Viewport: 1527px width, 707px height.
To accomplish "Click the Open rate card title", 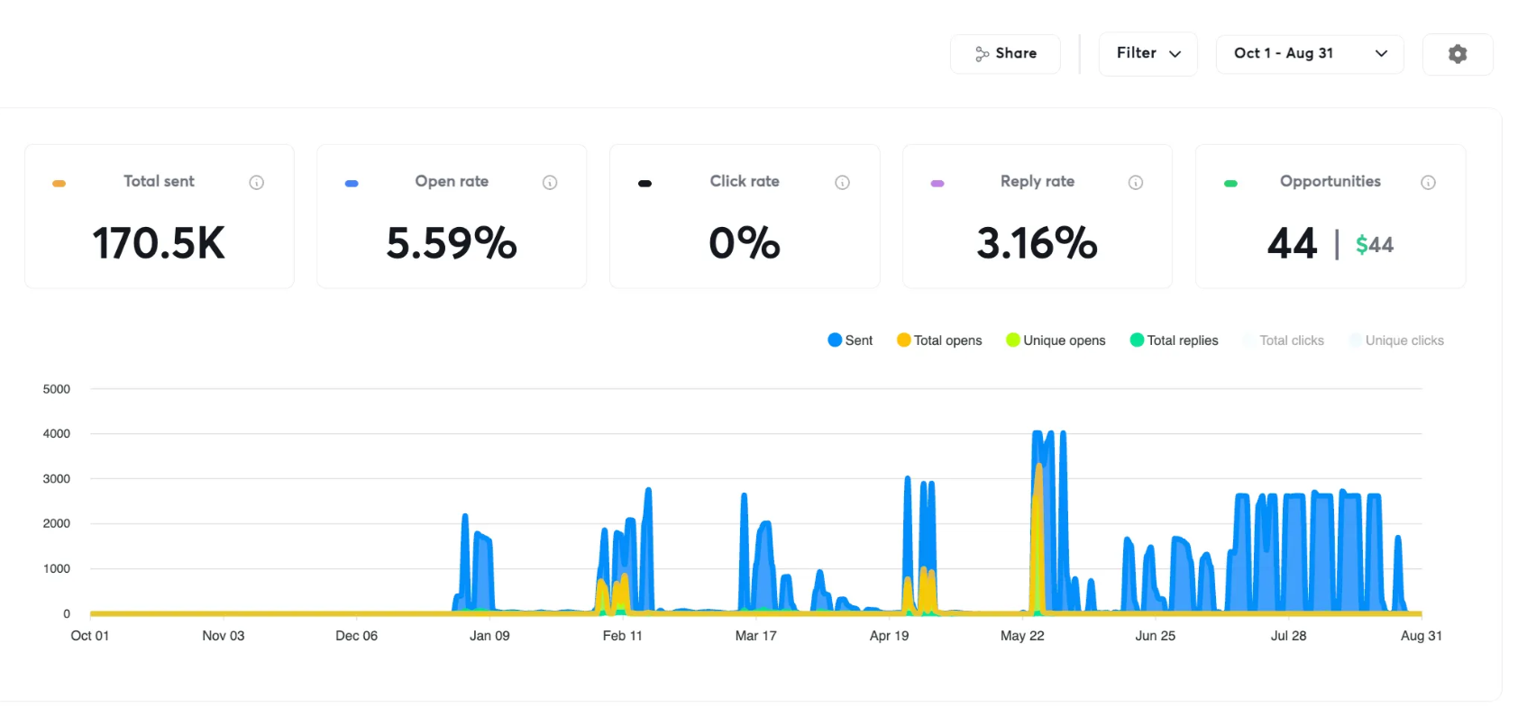I will pyautogui.click(x=452, y=181).
